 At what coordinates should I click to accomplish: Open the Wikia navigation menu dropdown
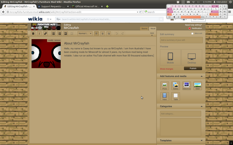(x=49, y=19)
